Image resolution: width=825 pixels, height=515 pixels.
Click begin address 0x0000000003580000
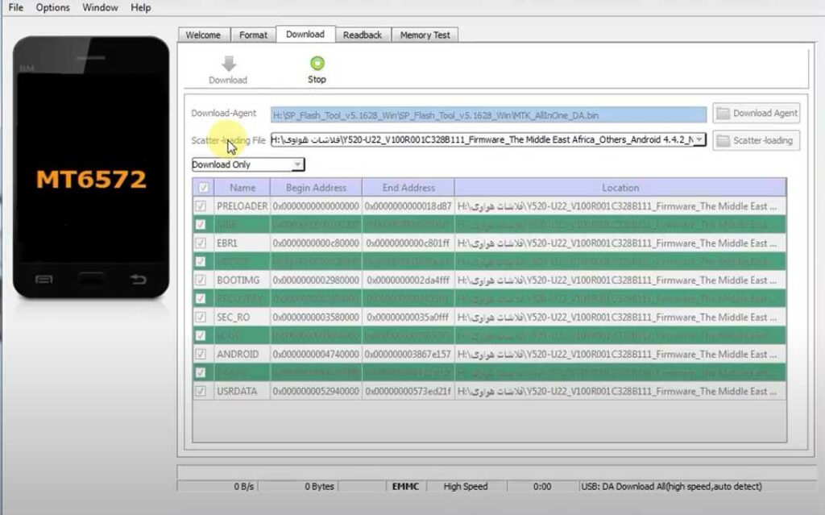point(316,317)
